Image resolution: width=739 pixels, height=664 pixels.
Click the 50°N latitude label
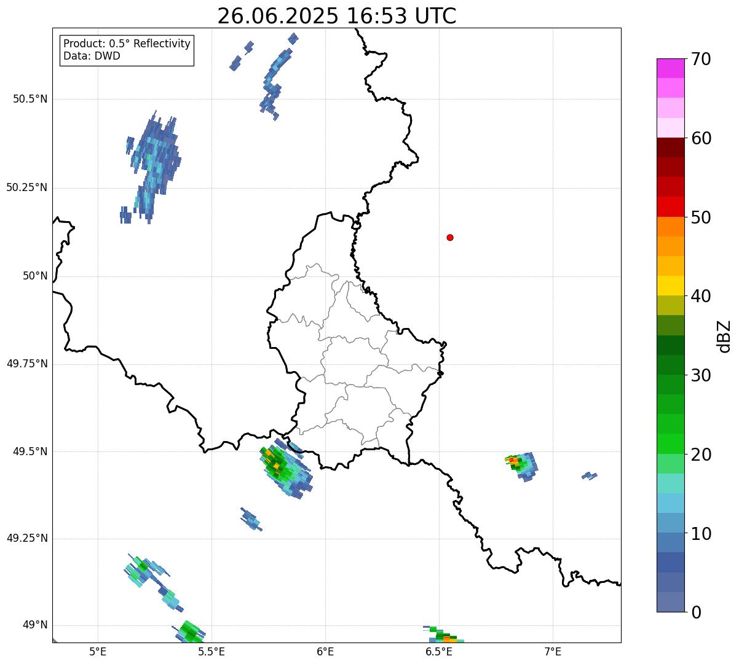pos(35,276)
